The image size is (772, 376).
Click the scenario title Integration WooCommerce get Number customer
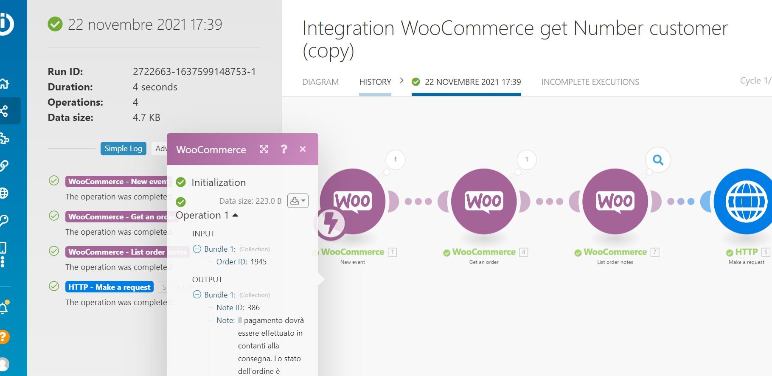(x=515, y=39)
